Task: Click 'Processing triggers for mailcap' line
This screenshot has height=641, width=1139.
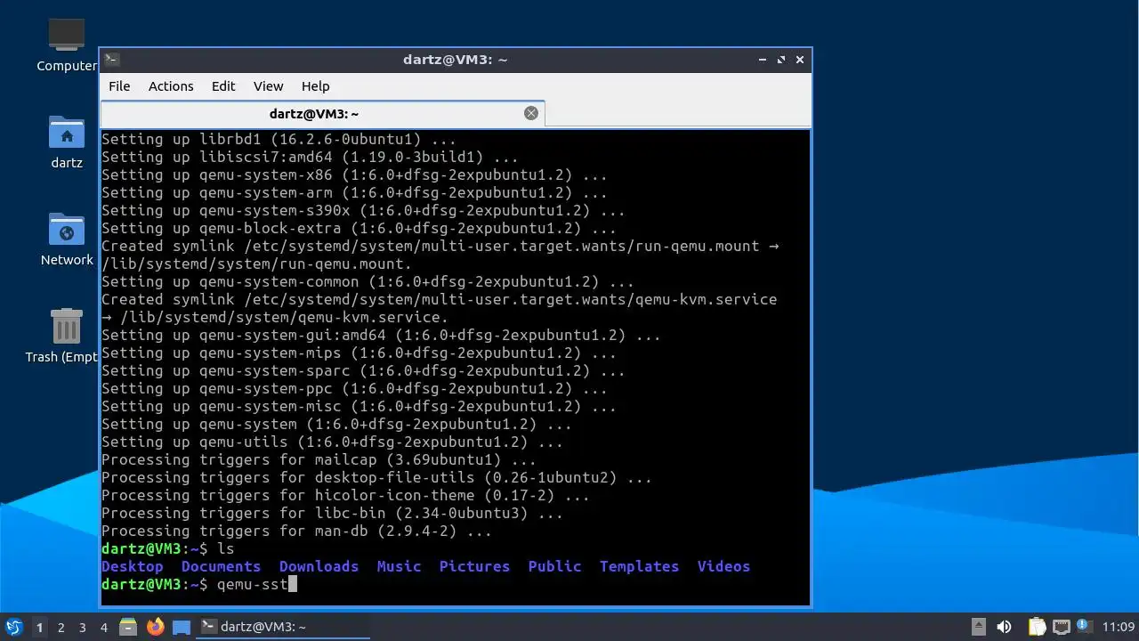Action: [319, 459]
